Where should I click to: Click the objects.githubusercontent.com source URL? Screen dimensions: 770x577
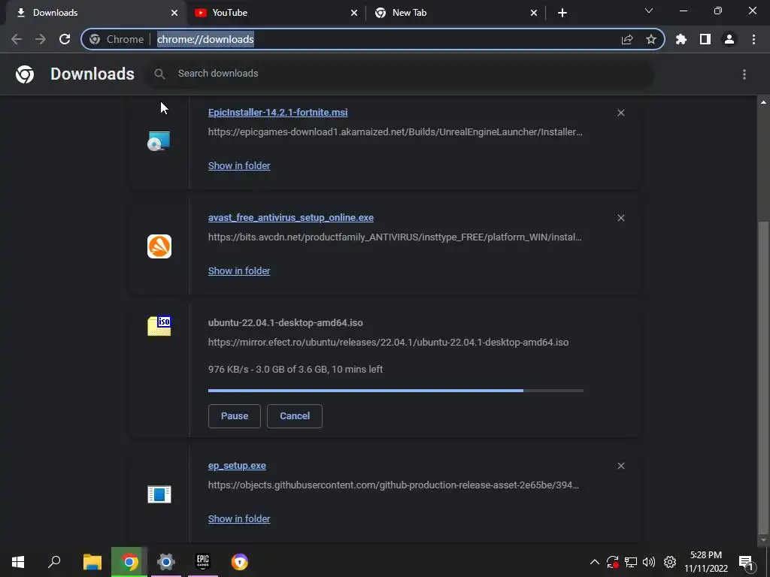(x=393, y=485)
